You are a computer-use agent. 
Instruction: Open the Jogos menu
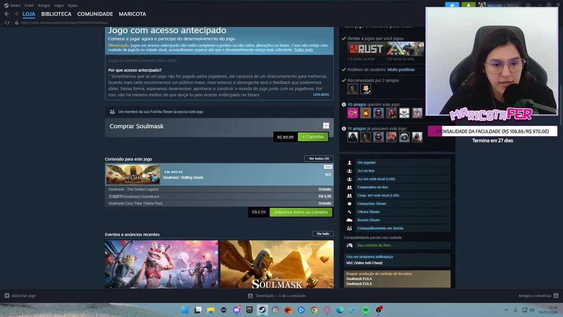pos(59,5)
